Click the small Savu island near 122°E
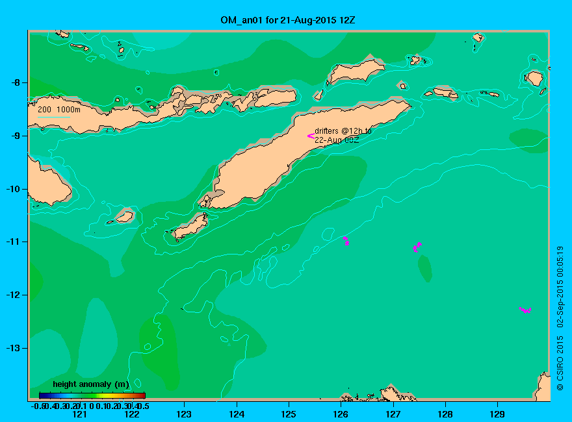The image size is (572, 422). [x=124, y=217]
